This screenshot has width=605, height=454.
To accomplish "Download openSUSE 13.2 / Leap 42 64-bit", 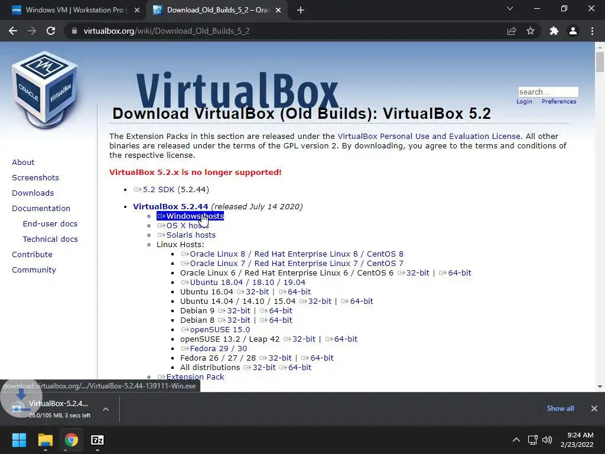I will click(341, 339).
